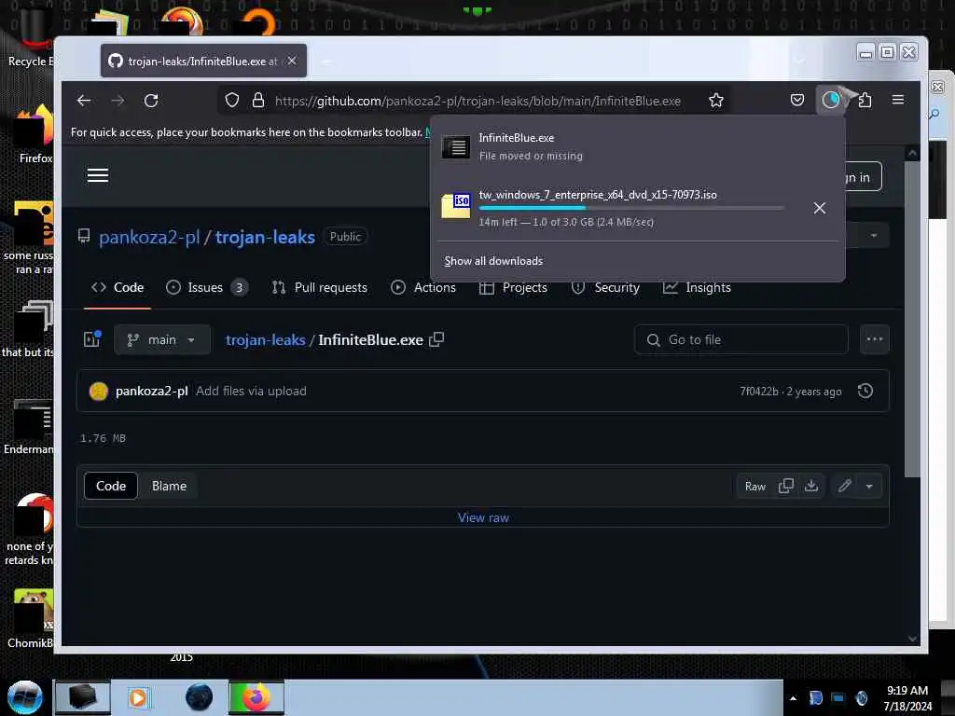This screenshot has width=955, height=716.
Task: Reload the page with the refresh icon
Action: [x=151, y=101]
